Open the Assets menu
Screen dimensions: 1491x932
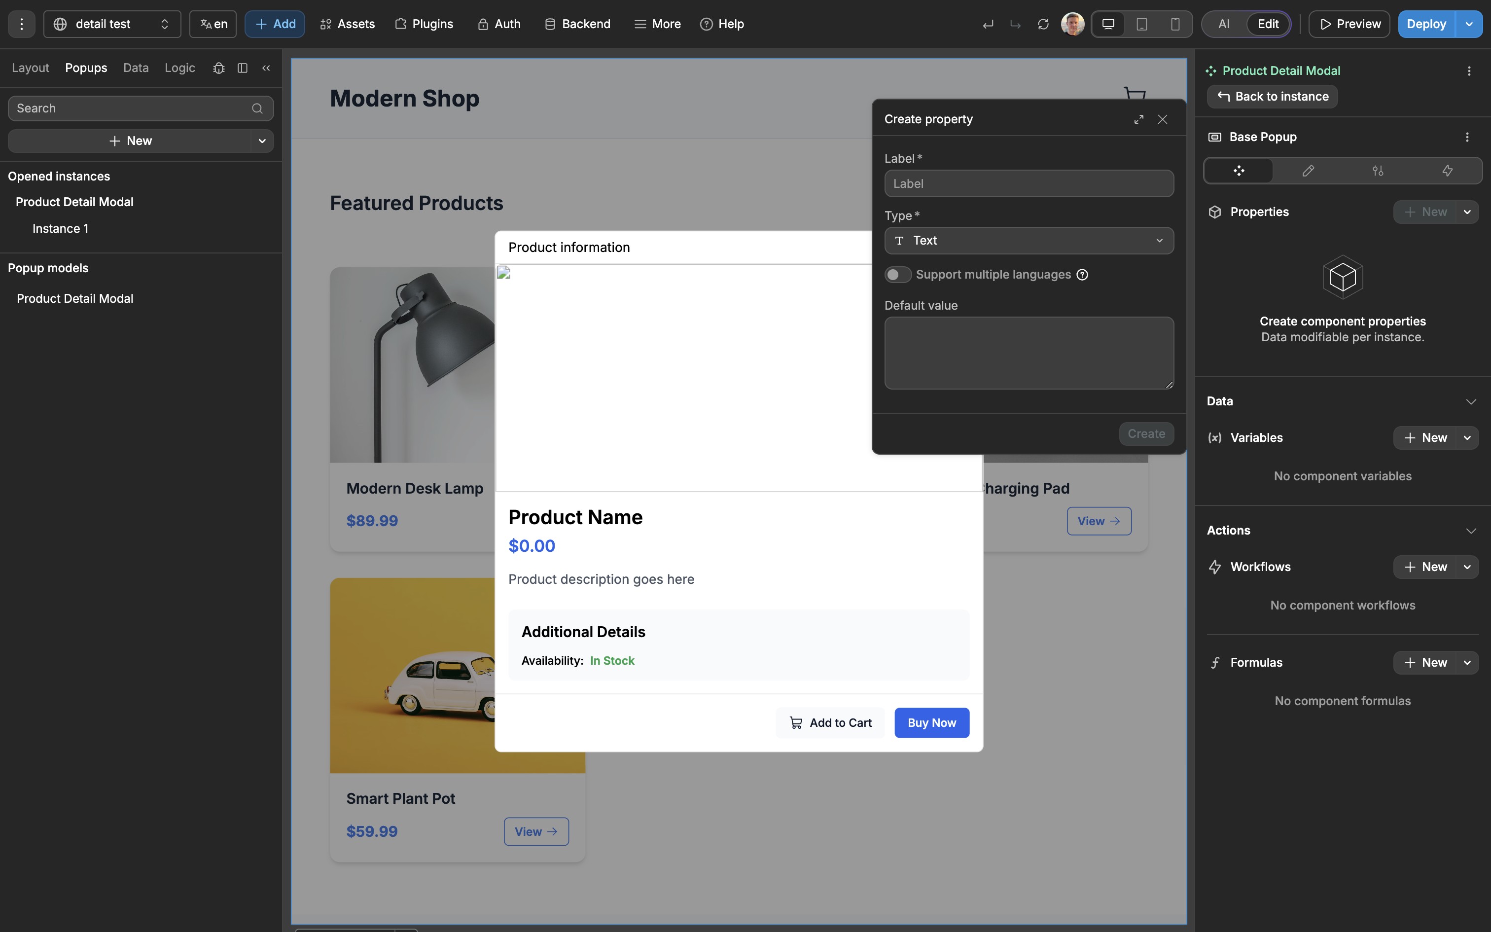click(x=348, y=24)
